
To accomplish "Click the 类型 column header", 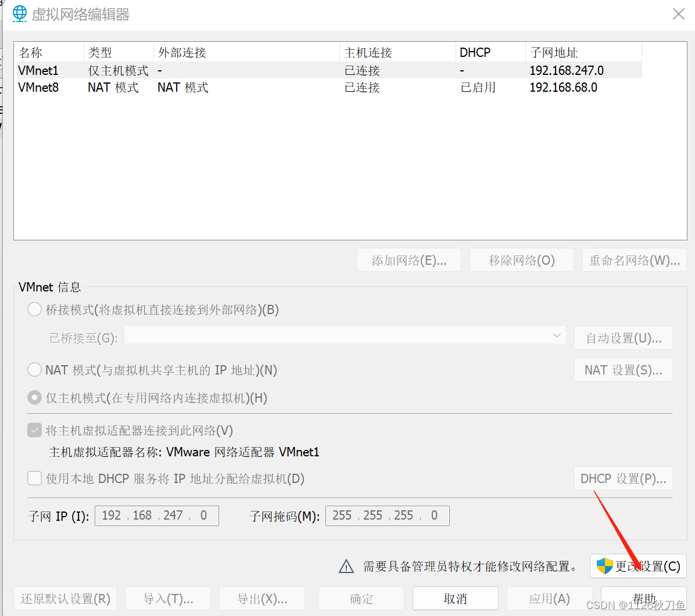I will [x=119, y=52].
